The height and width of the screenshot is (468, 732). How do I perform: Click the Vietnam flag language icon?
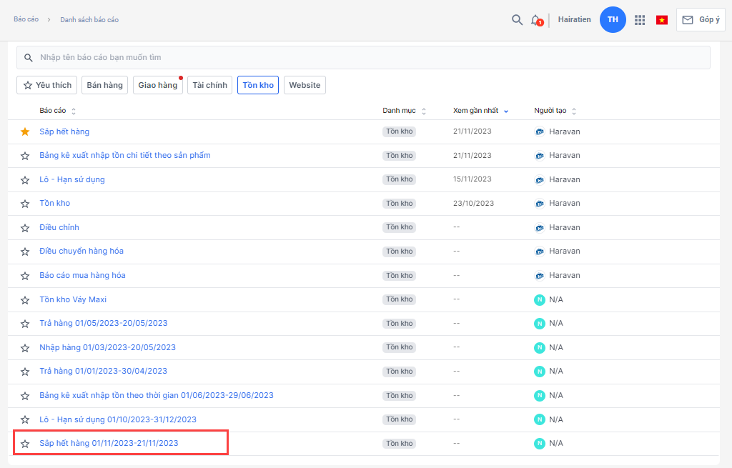point(662,20)
